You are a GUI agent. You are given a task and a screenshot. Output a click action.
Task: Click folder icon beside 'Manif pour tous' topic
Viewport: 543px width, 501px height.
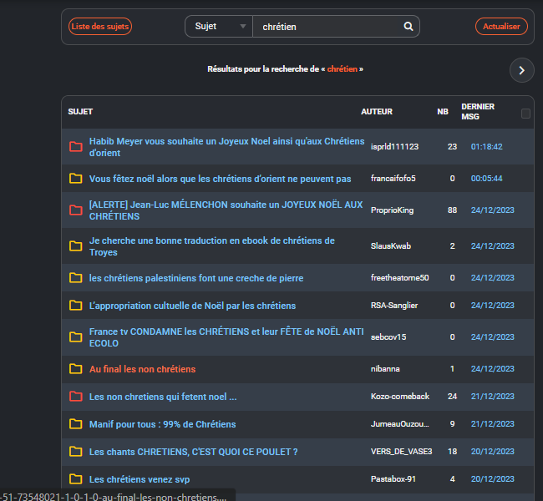76,424
